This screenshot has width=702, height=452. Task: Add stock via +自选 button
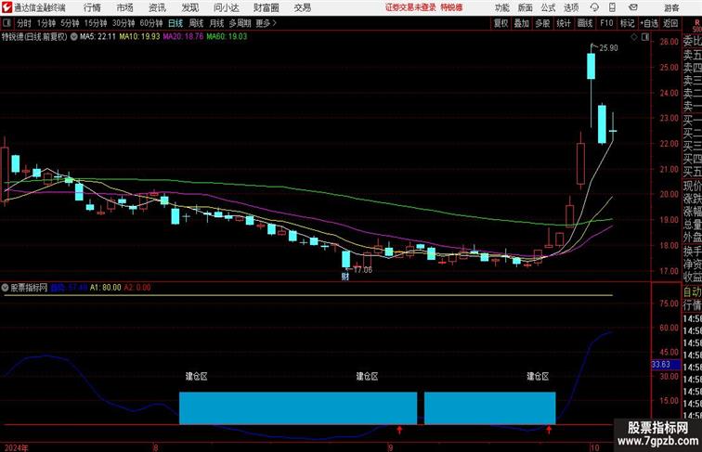coord(649,23)
